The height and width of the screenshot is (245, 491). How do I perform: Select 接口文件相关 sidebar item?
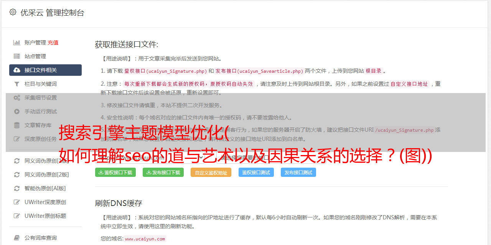tap(45, 70)
